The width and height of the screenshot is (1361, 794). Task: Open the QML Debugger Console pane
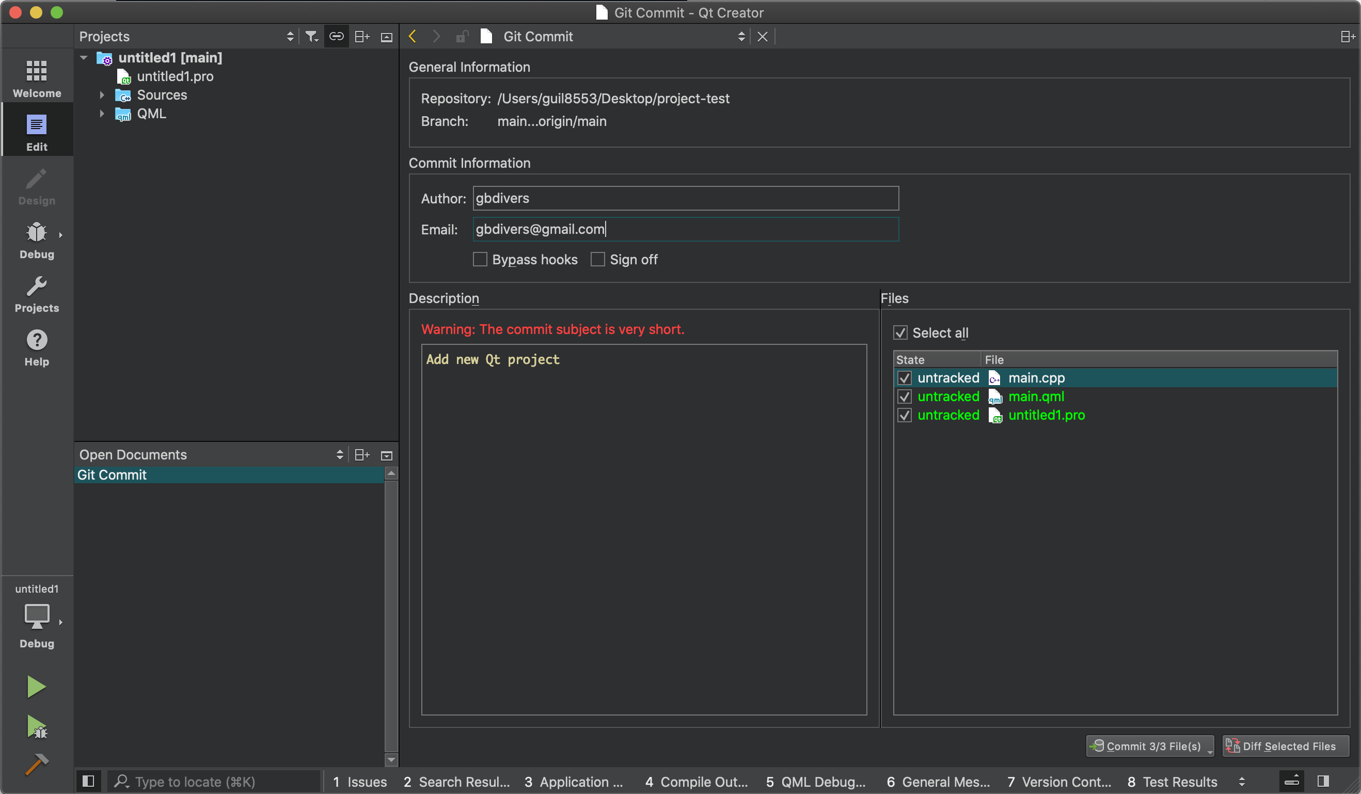point(816,782)
